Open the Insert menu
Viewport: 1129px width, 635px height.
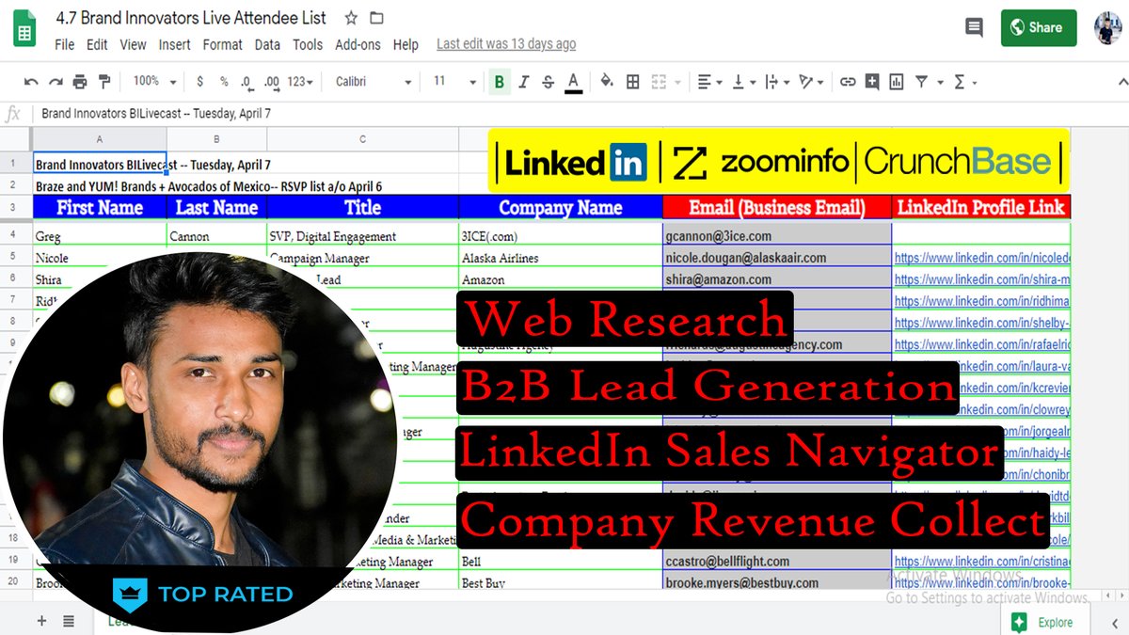175,44
